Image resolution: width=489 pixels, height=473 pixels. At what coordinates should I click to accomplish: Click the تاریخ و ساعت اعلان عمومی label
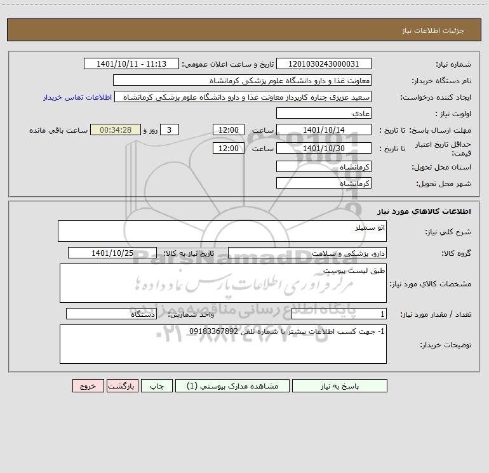[x=228, y=64]
